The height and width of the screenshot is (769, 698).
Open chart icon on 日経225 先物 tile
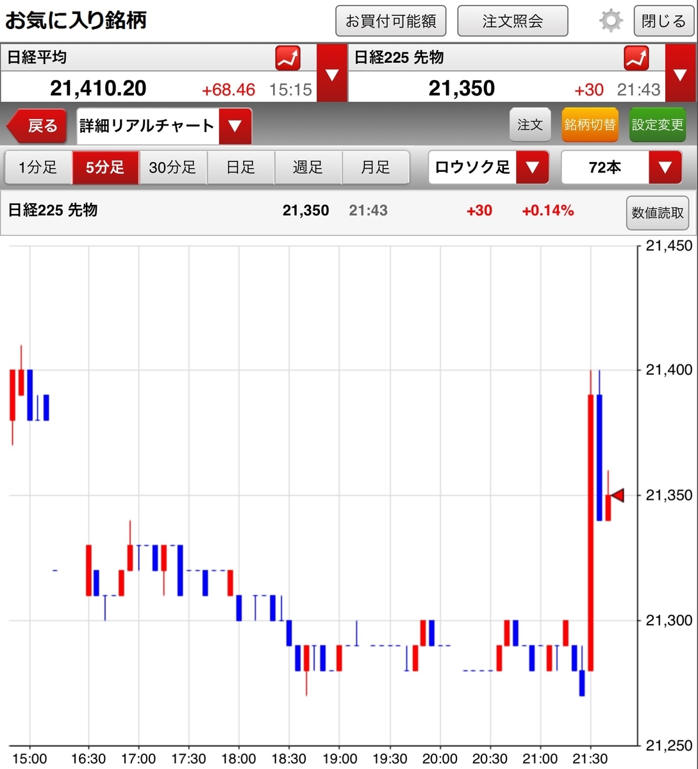pos(636,58)
